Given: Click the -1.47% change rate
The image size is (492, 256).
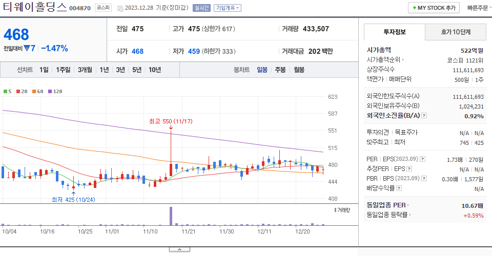Looking at the screenshot, I should tap(55, 48).
